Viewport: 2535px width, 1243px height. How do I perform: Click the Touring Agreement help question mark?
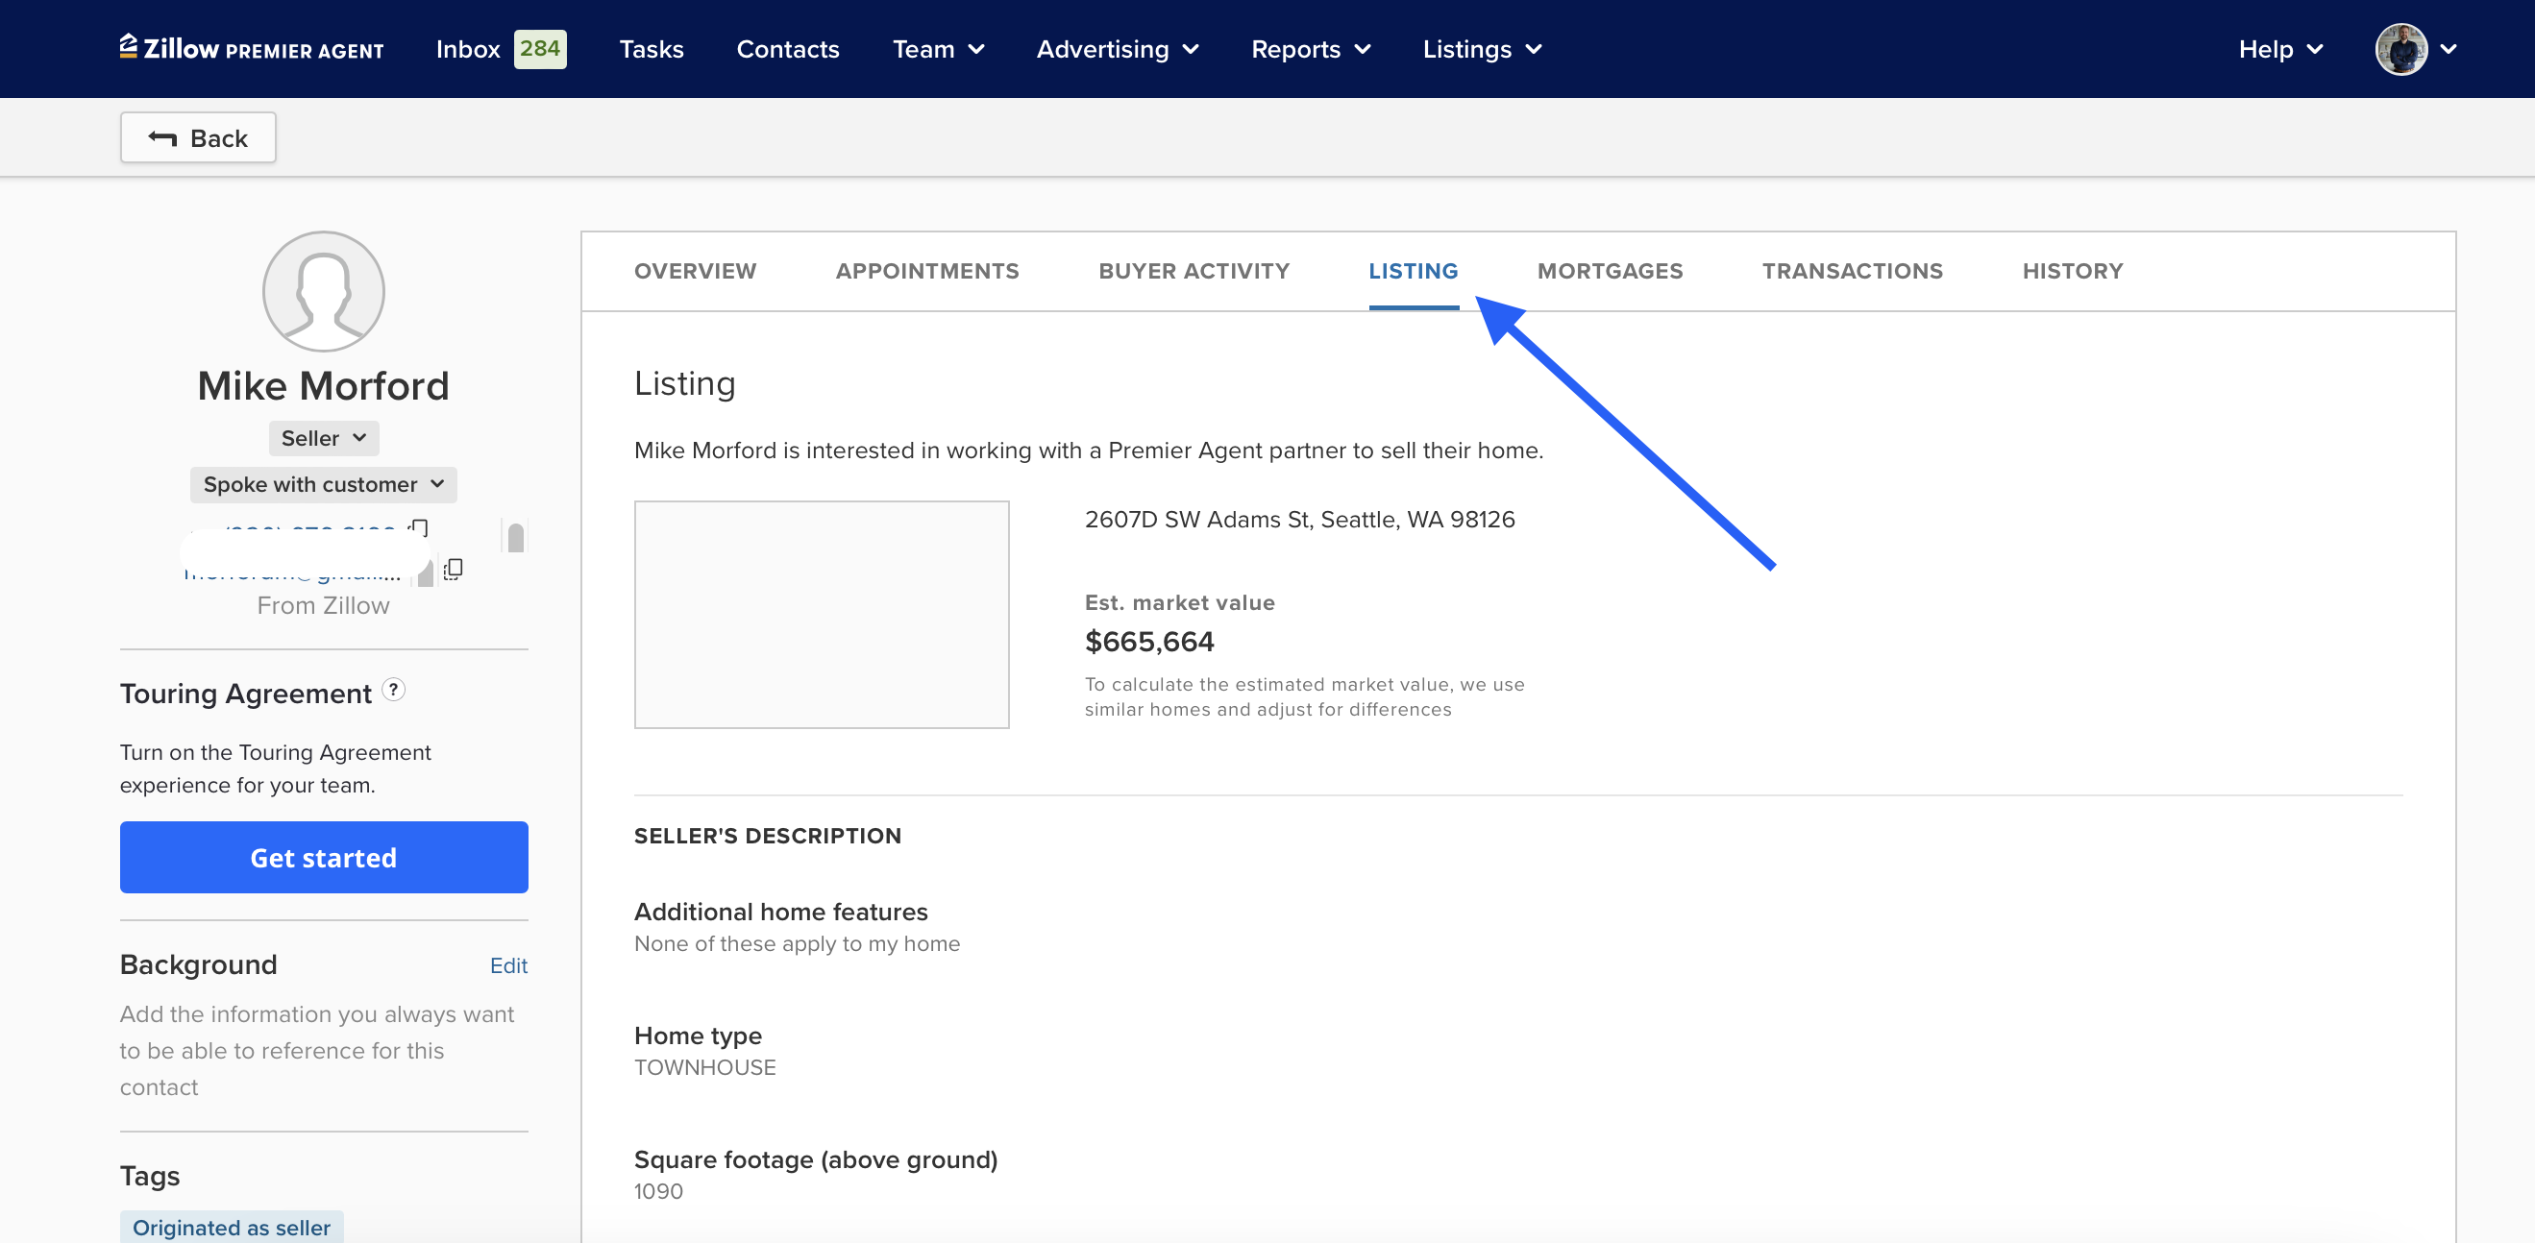click(x=393, y=691)
